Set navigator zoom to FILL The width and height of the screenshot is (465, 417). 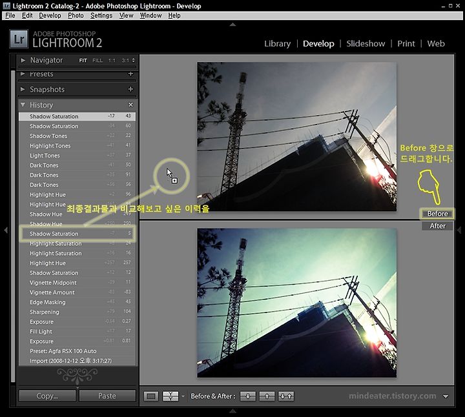pyautogui.click(x=98, y=61)
